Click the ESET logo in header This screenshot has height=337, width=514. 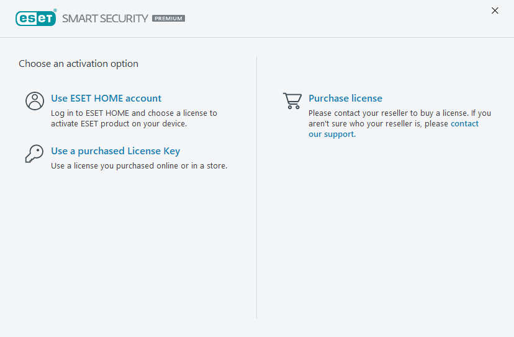(36, 18)
